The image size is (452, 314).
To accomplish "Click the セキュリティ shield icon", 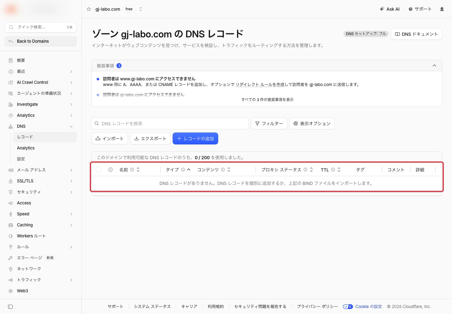I will point(11,192).
